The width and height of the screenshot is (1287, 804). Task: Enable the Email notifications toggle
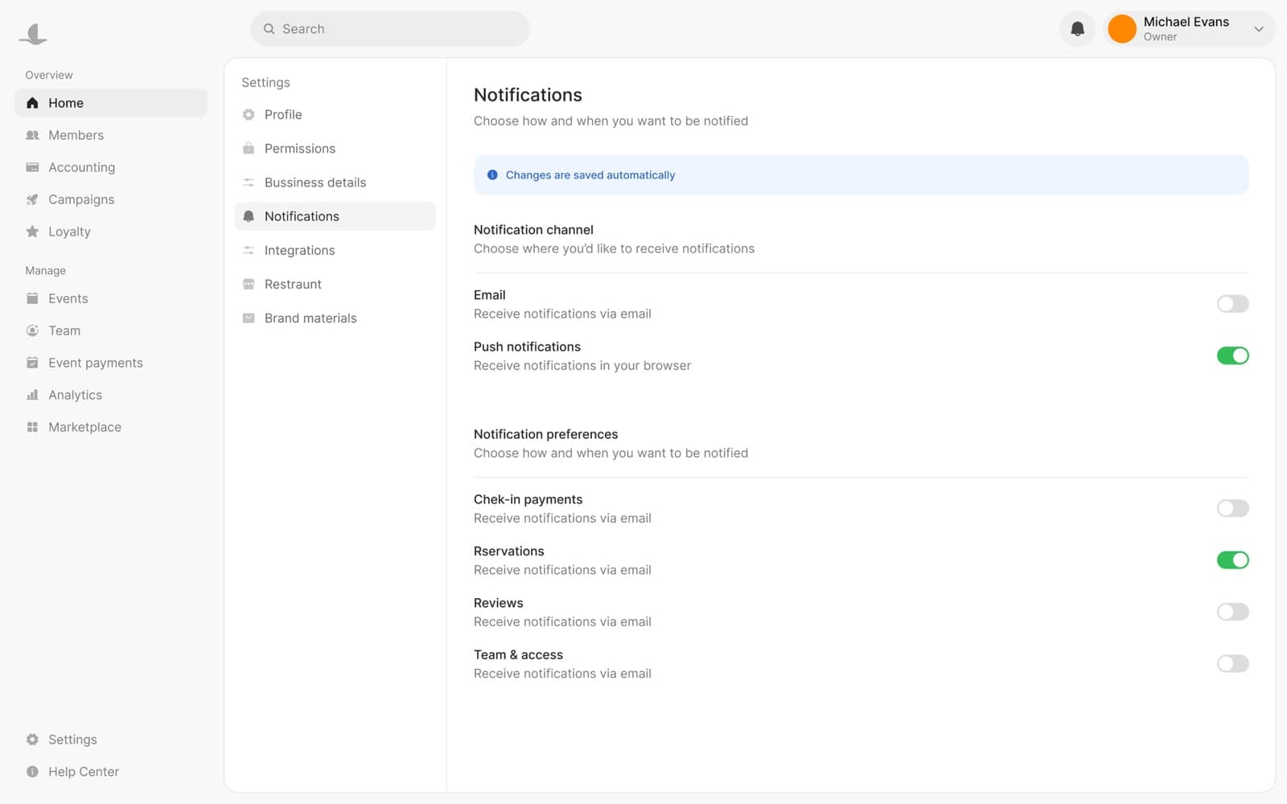pyautogui.click(x=1232, y=304)
